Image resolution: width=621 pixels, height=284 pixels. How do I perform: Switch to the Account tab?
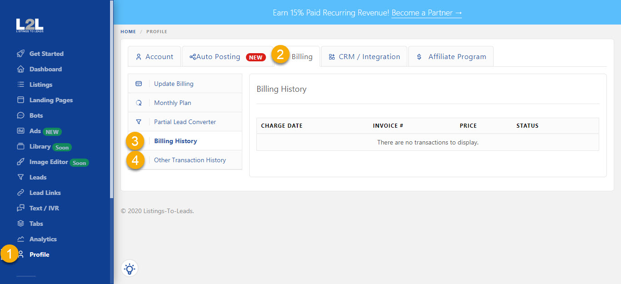tap(155, 56)
